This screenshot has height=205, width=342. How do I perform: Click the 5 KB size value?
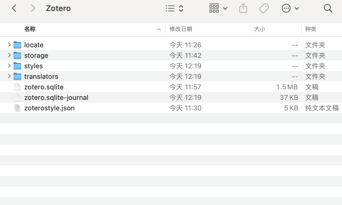click(291, 108)
